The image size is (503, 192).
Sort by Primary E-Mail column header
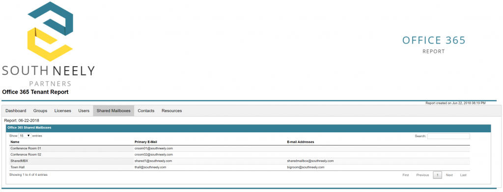[145, 142]
